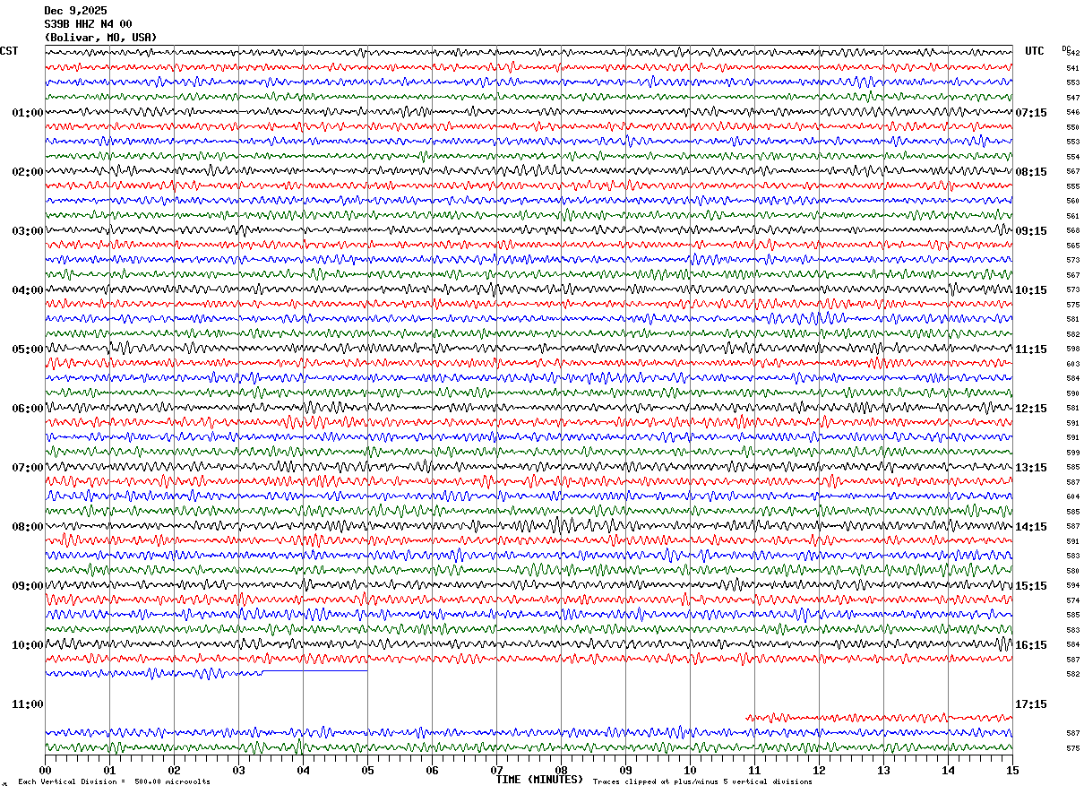The image size is (1084, 794).
Task: Click the DC offset value '561'
Action: [1072, 216]
